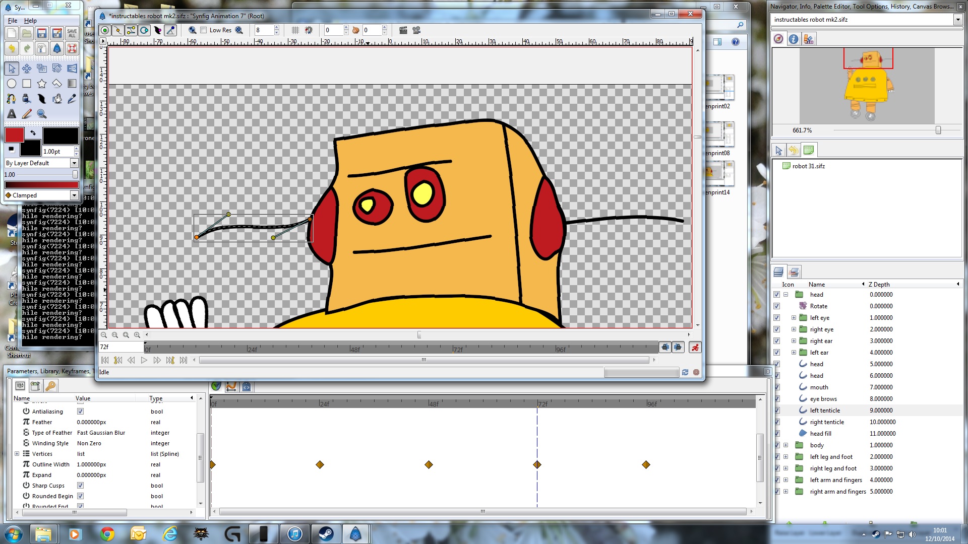Click the red outline color swatch
The width and height of the screenshot is (968, 544).
coord(15,134)
